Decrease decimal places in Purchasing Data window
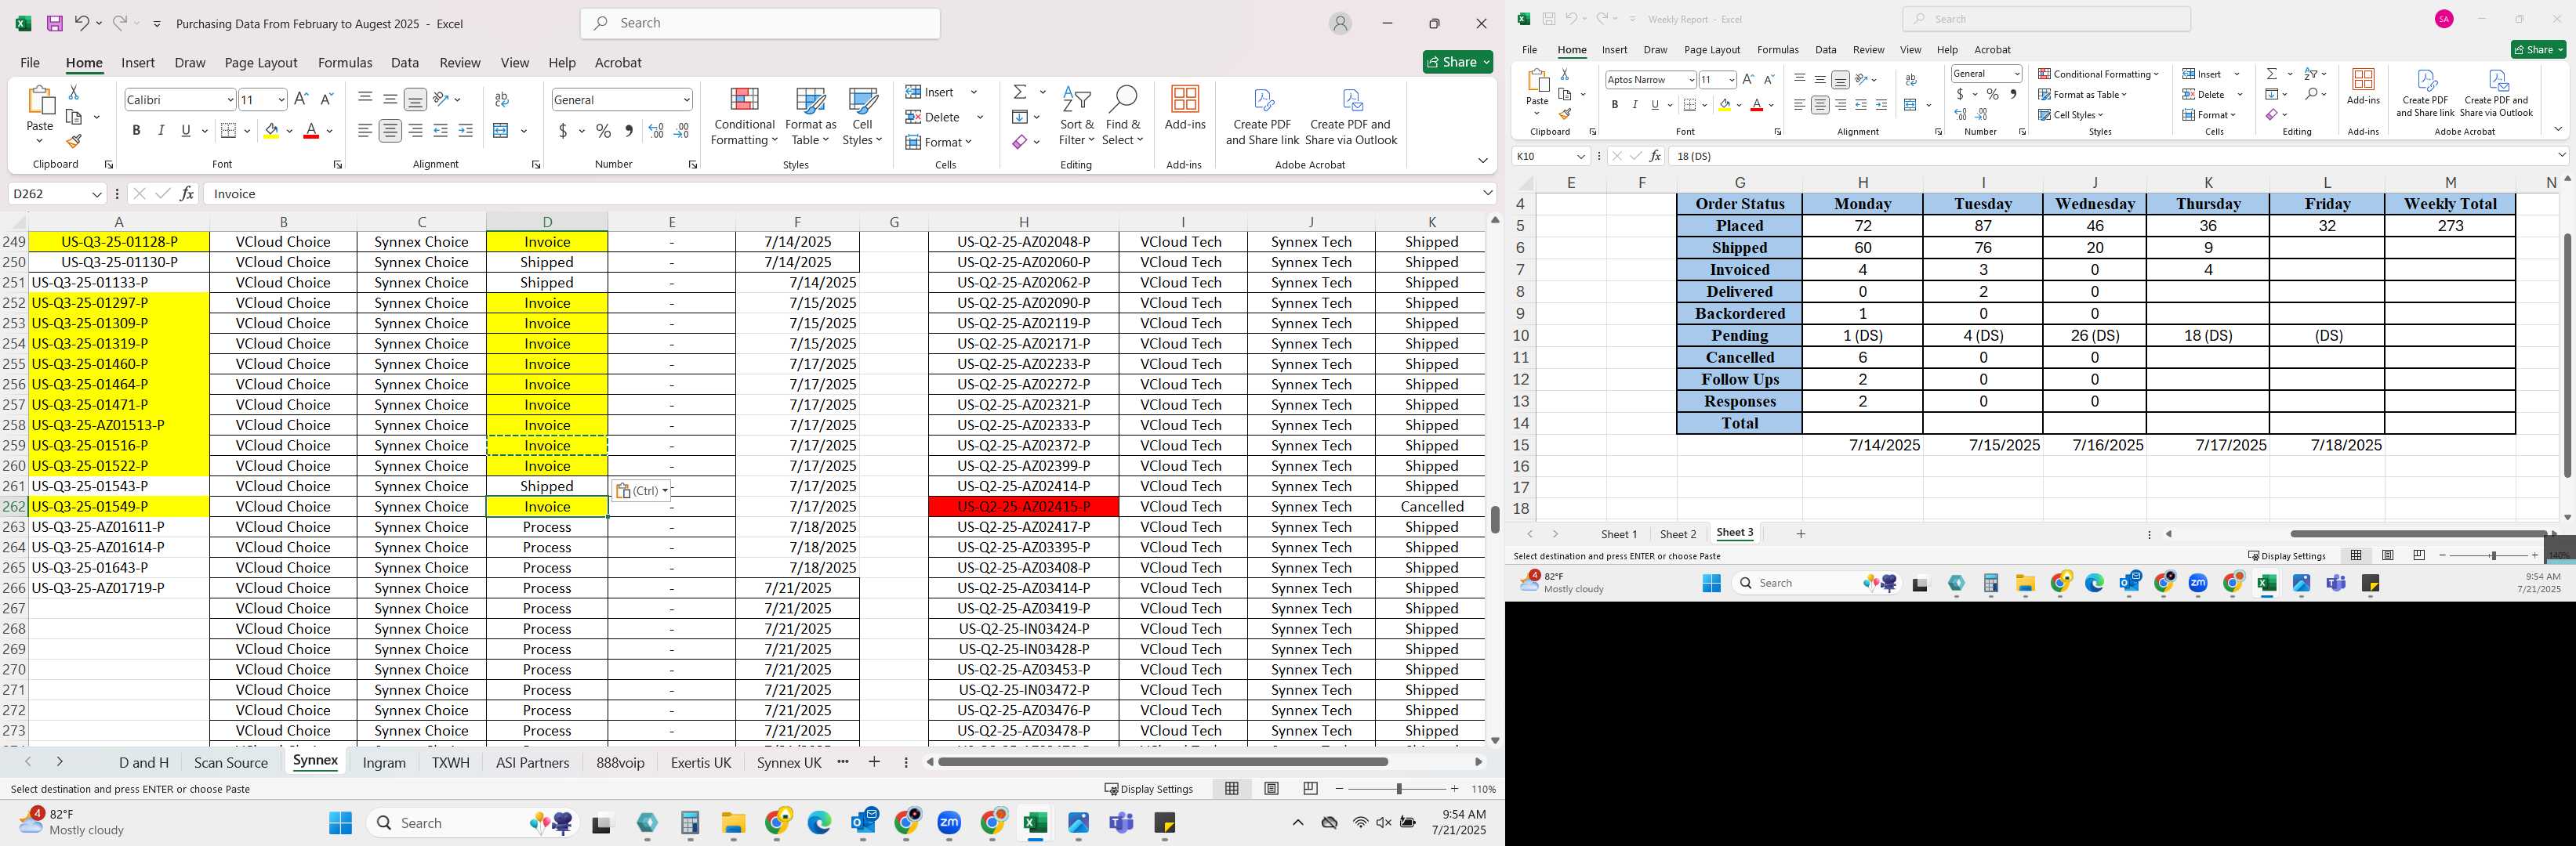The height and width of the screenshot is (846, 2576). pyautogui.click(x=681, y=131)
